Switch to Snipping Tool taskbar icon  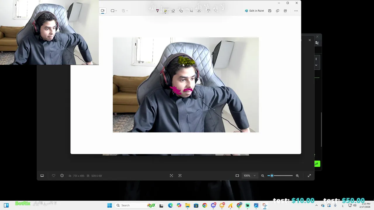point(265,205)
